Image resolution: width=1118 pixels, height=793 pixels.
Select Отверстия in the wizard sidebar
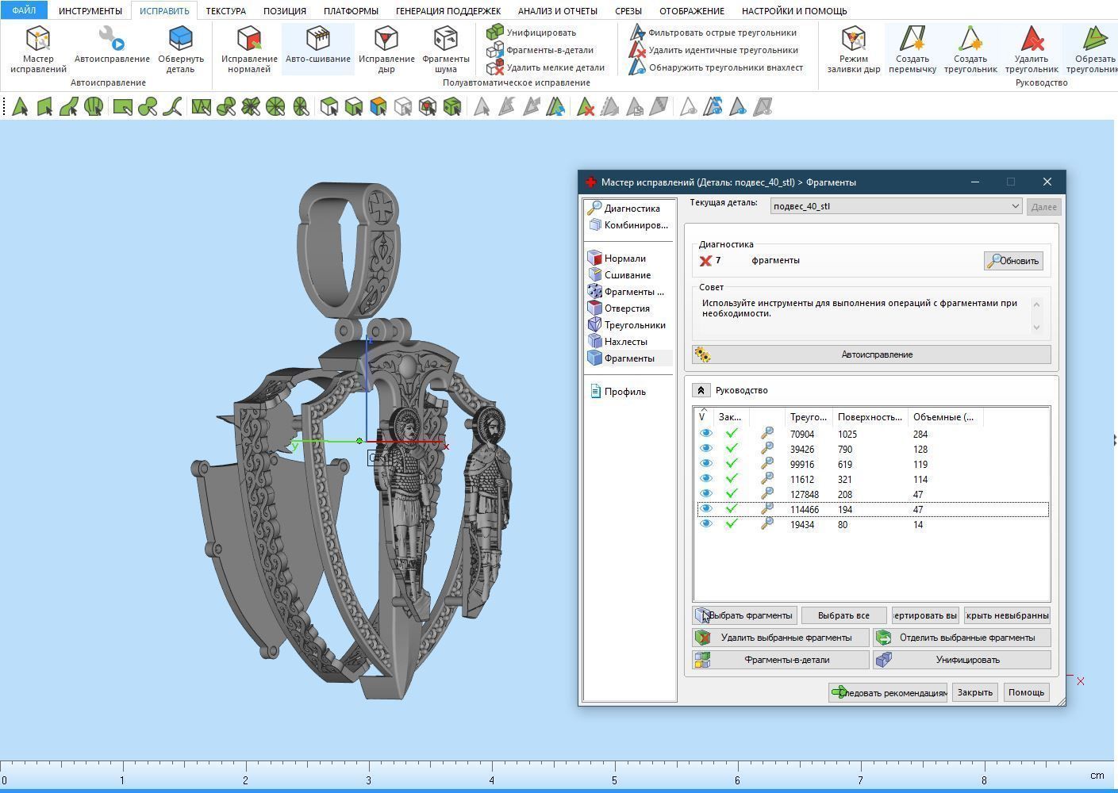(x=619, y=308)
